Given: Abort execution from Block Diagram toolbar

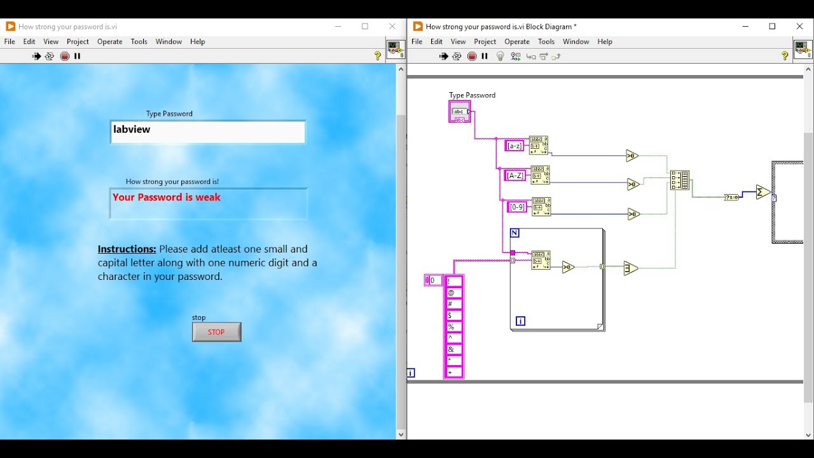Looking at the screenshot, I should [x=471, y=56].
